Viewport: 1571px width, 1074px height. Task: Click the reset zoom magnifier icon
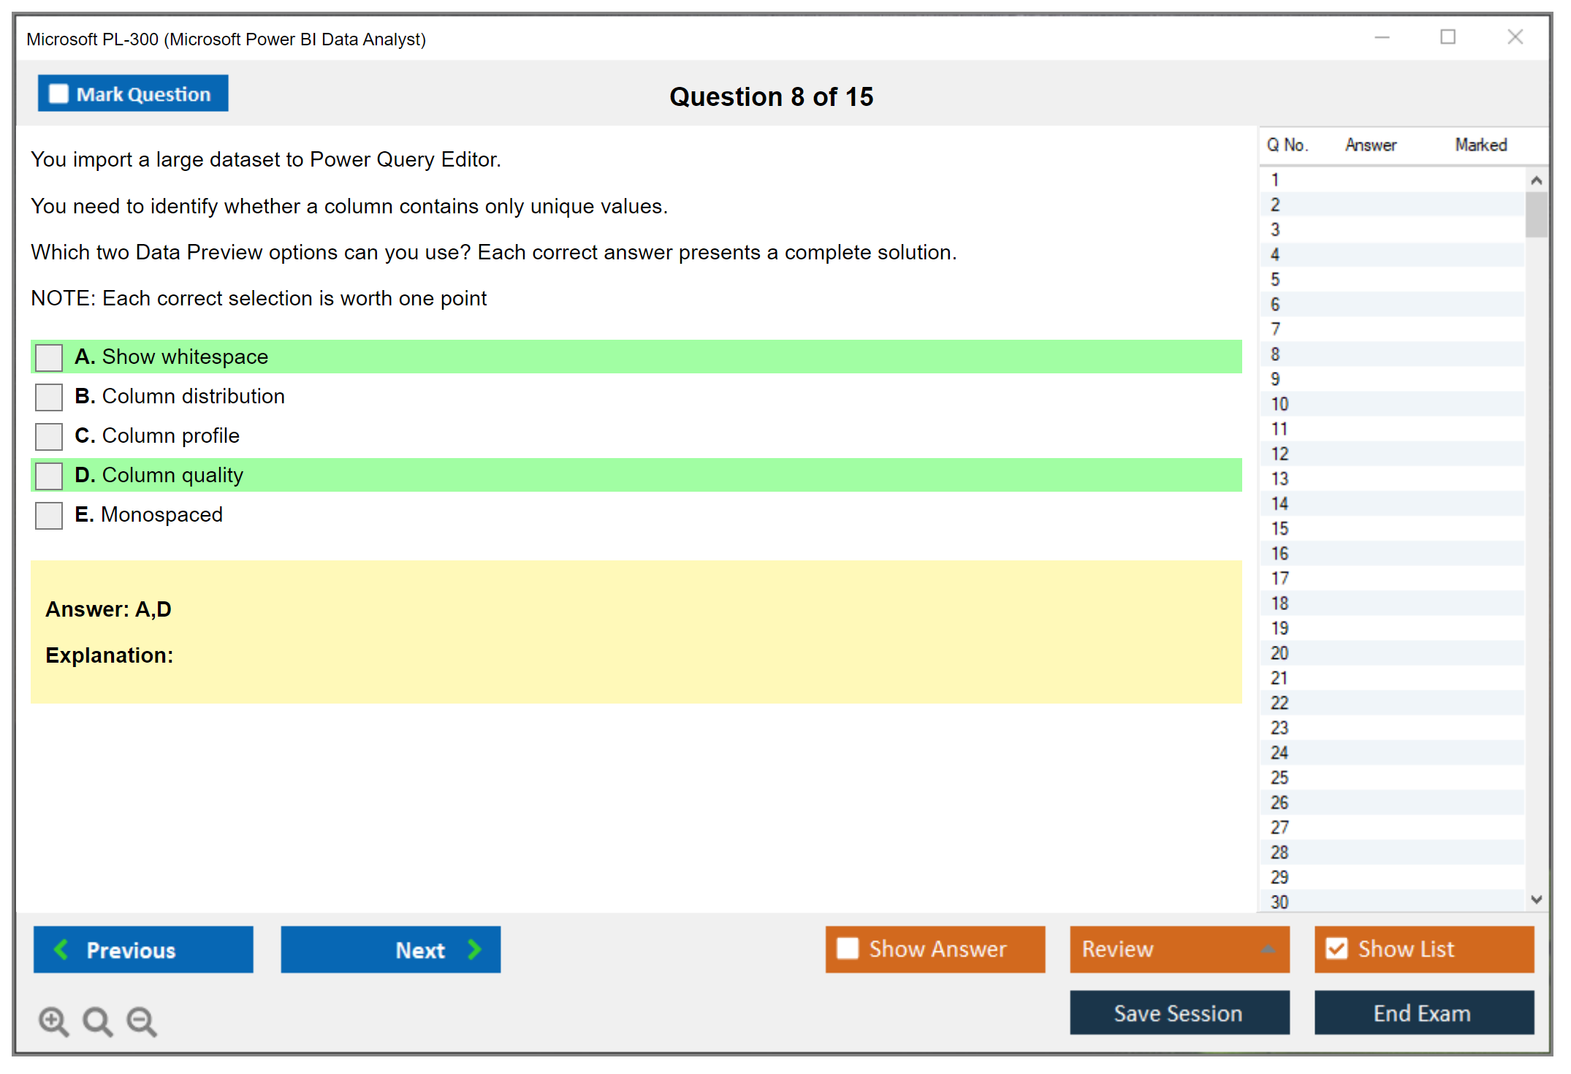[x=96, y=1021]
